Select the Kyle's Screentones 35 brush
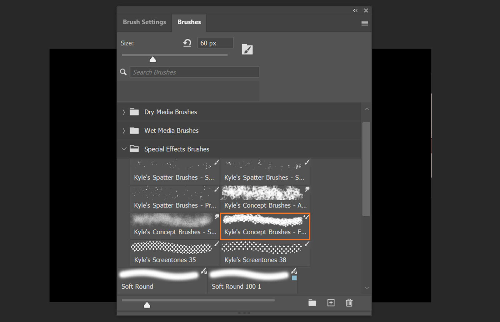 [x=173, y=252]
